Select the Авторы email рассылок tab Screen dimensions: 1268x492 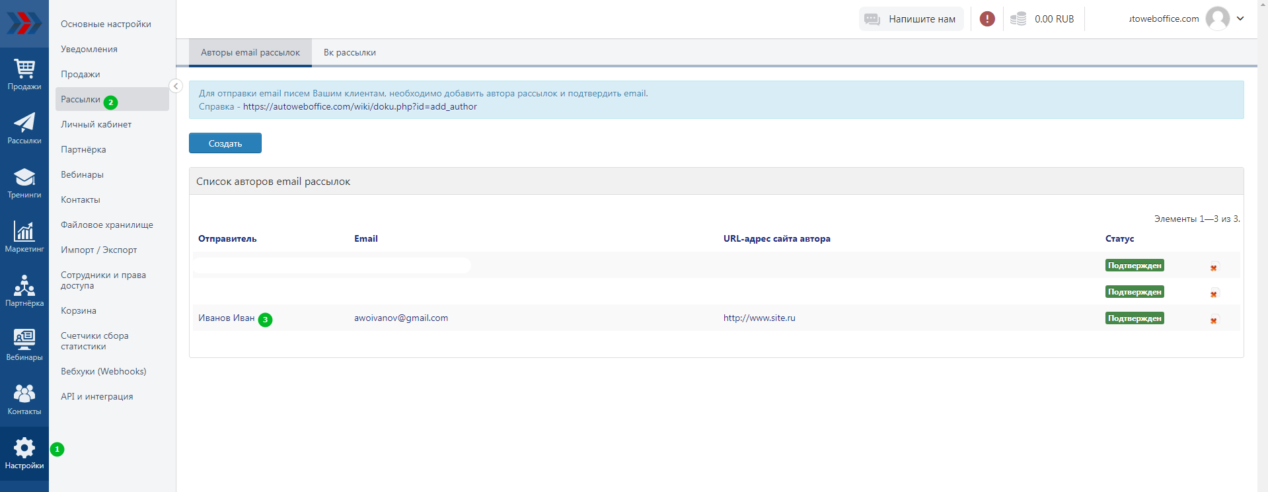pos(250,53)
